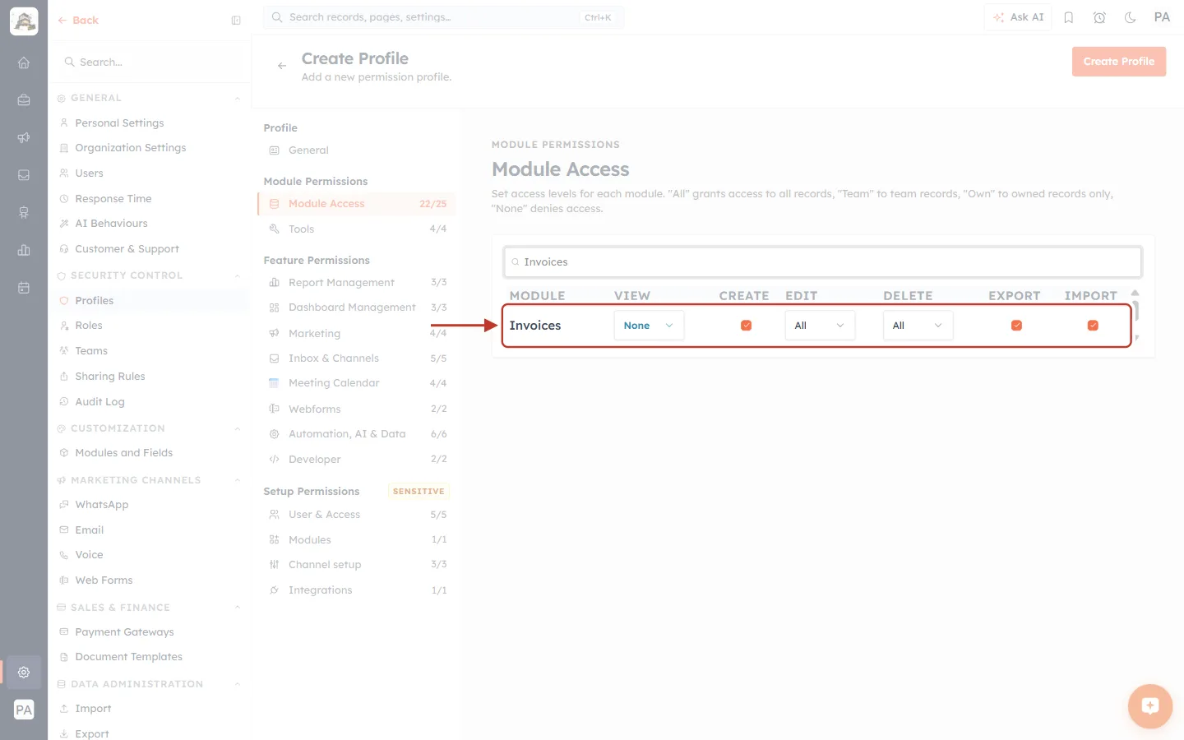Uncheck the Create checkbox for Invoices
1184x740 pixels.
pos(747,326)
